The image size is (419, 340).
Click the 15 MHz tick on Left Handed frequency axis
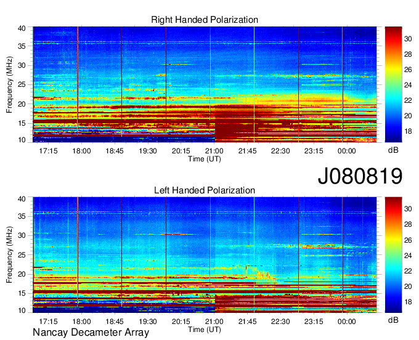pos(22,294)
